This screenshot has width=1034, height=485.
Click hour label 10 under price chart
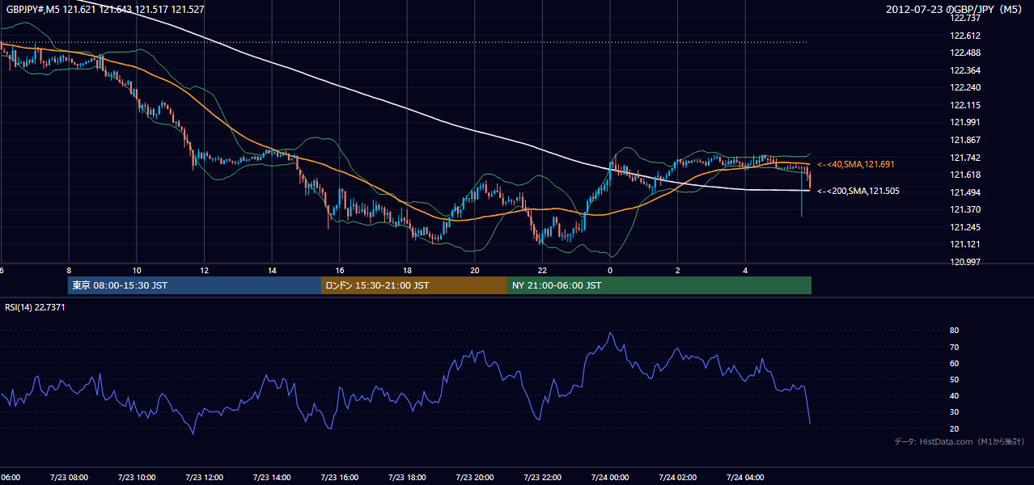(x=137, y=271)
